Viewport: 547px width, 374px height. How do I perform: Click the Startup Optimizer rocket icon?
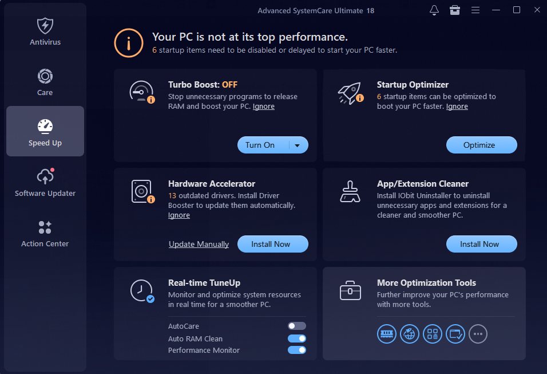point(350,93)
